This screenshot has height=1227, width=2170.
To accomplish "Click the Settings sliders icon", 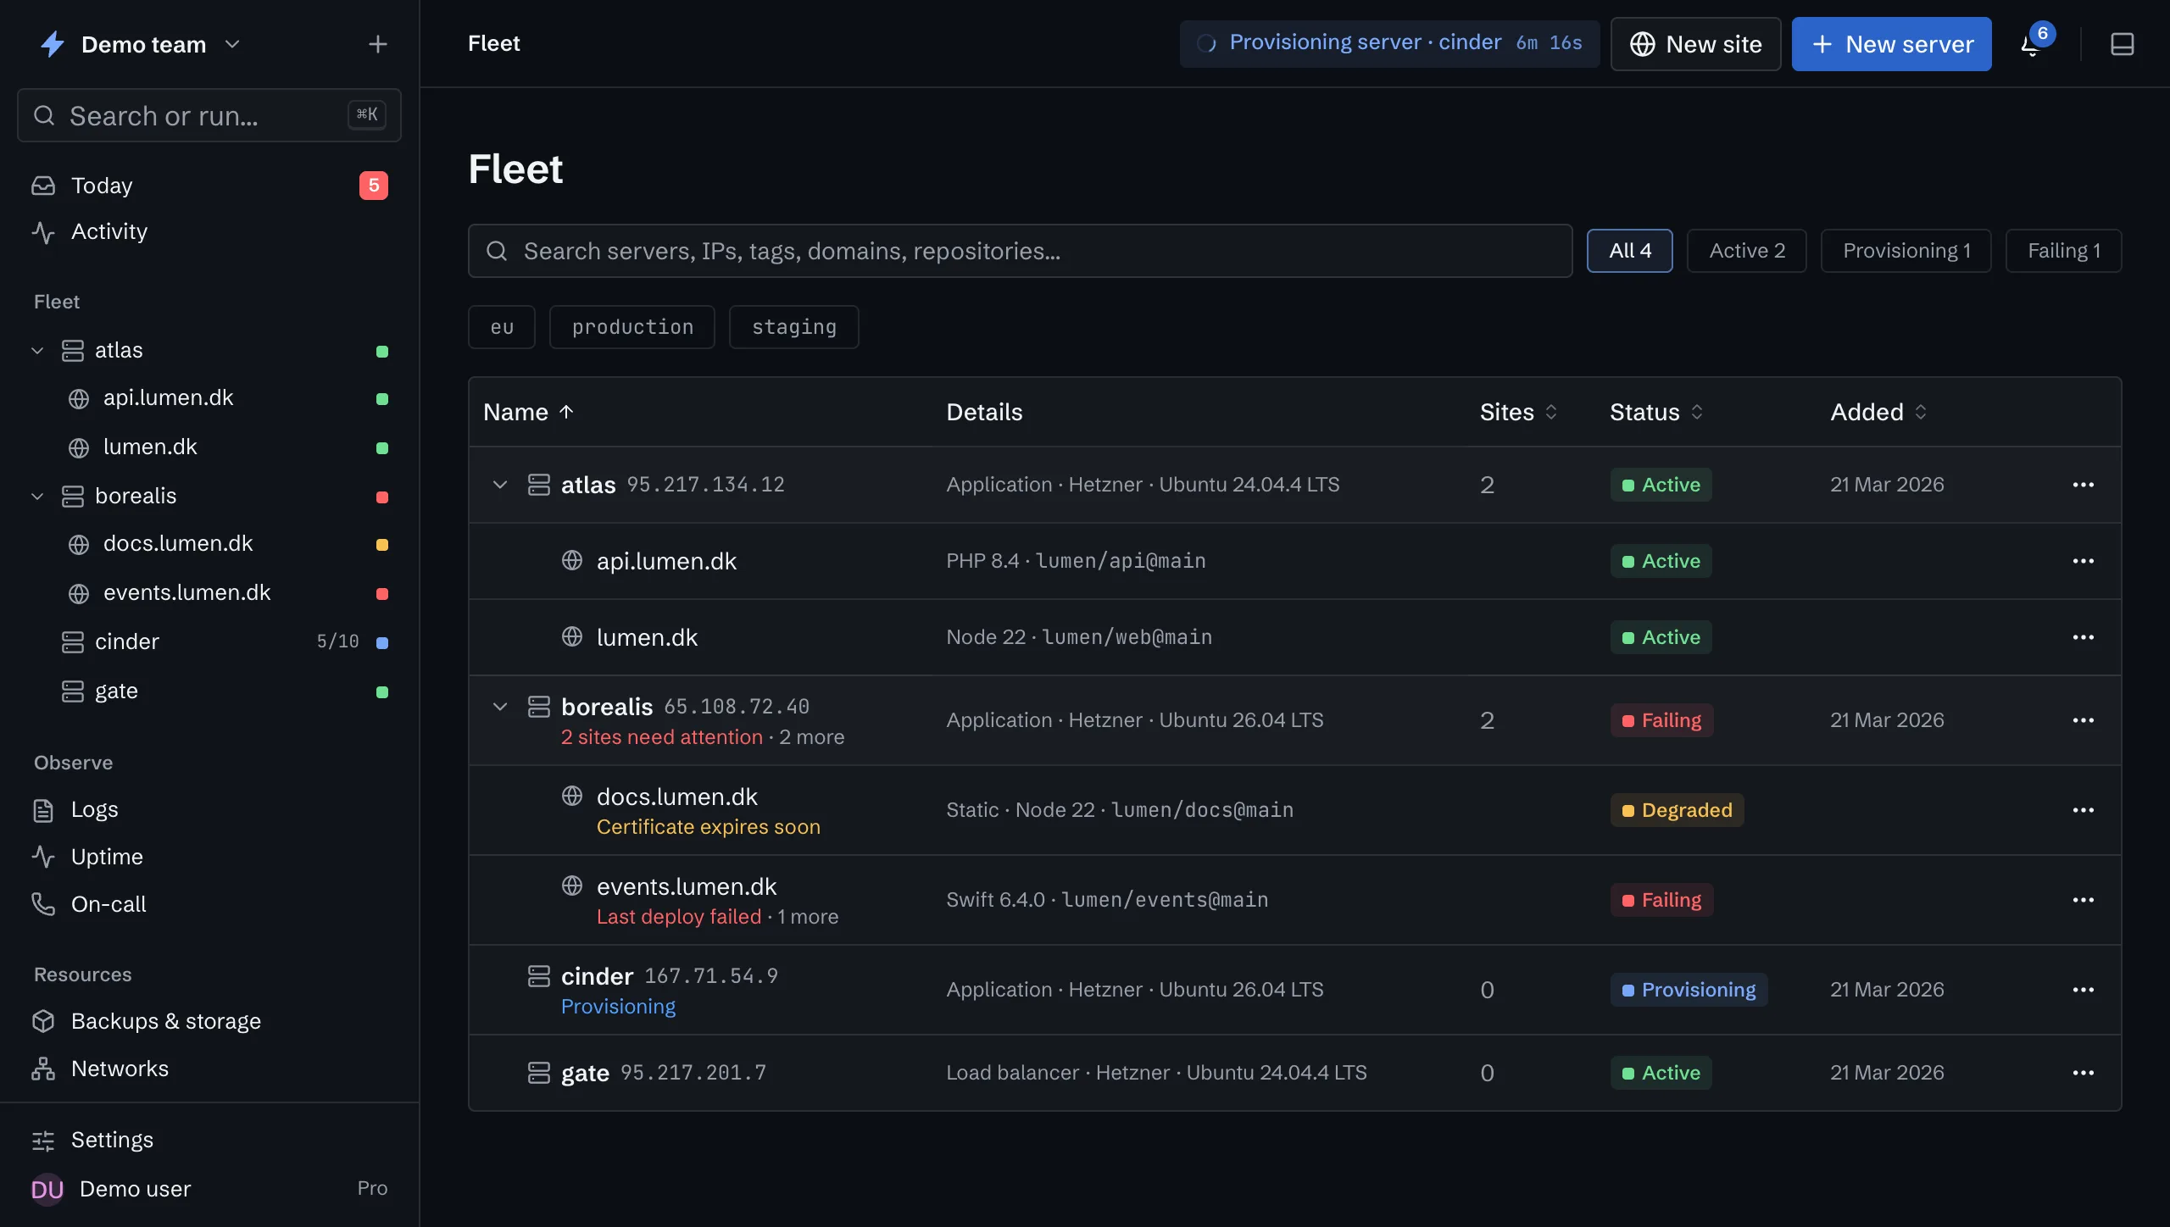I will point(43,1141).
